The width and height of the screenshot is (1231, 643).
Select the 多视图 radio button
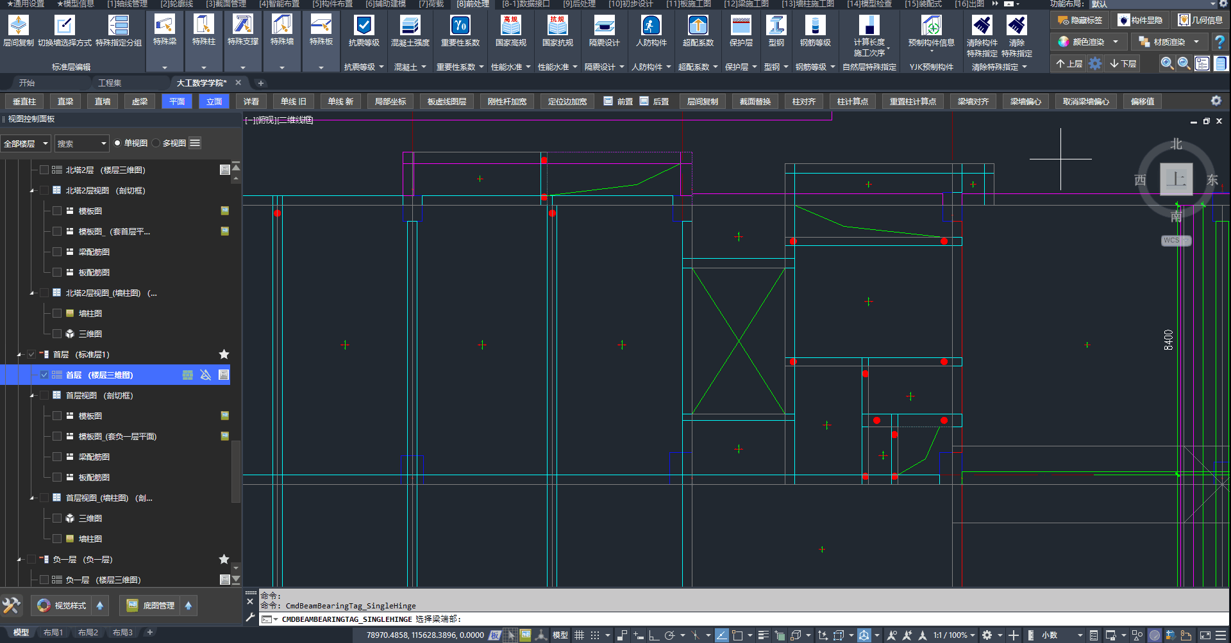[156, 143]
